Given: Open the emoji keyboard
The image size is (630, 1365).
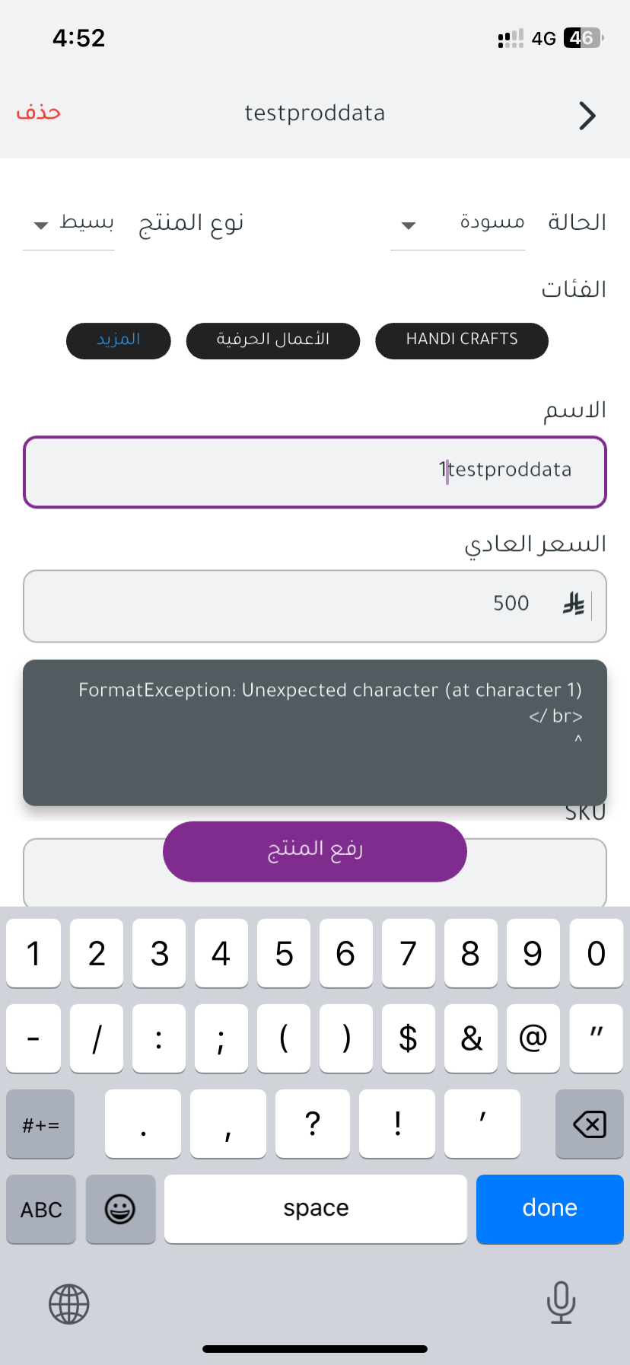Looking at the screenshot, I should [120, 1209].
